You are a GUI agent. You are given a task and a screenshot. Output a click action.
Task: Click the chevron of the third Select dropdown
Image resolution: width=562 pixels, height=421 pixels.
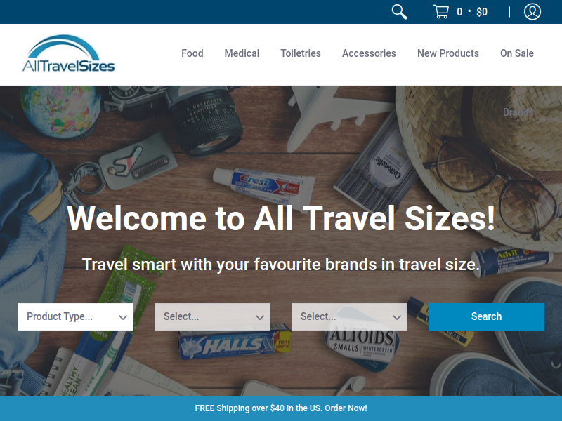(x=397, y=317)
